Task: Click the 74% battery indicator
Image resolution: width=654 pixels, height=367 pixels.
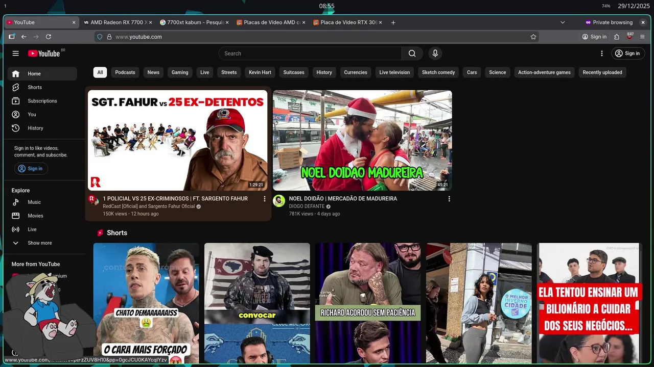Action: pos(606,6)
